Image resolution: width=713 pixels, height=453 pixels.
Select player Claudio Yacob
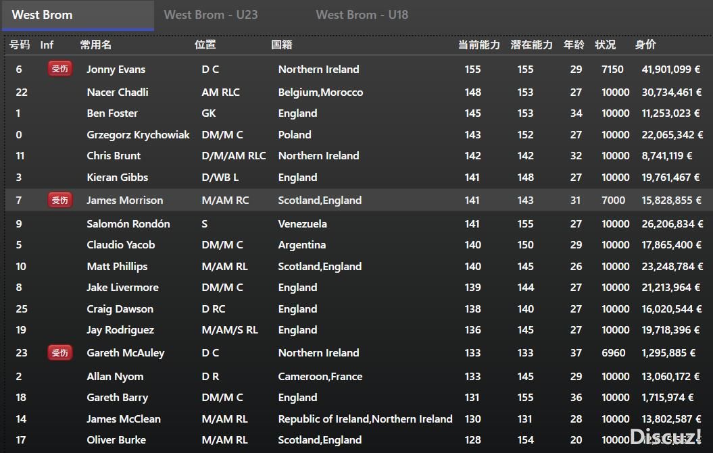point(120,245)
